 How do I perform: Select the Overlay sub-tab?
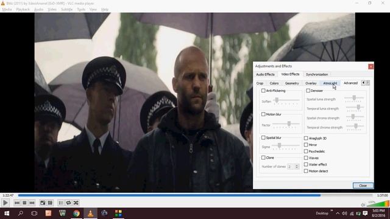[x=311, y=83]
